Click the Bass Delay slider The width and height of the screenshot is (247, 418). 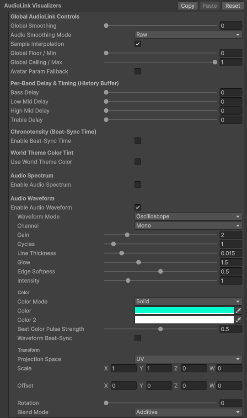coord(161,92)
